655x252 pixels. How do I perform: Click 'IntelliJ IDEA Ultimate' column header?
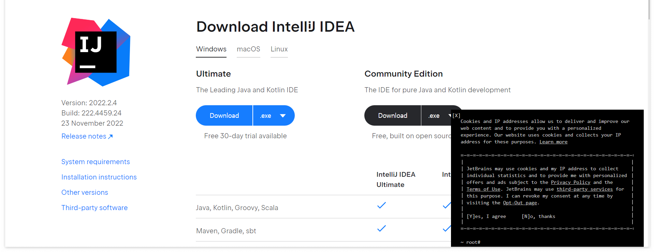396,179
